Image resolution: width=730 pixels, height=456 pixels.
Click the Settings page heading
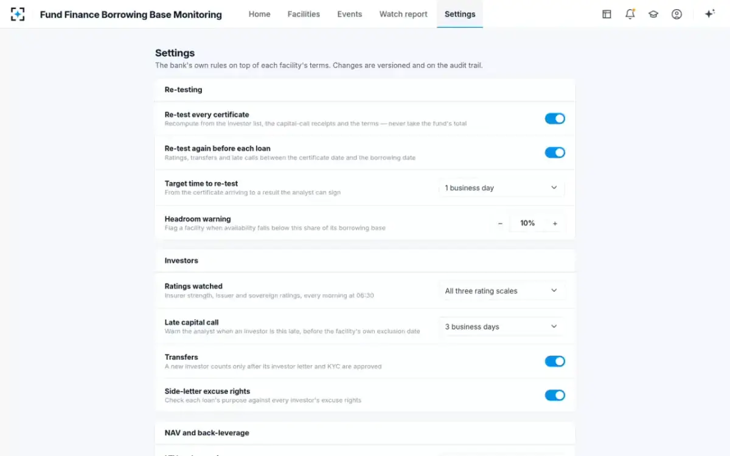click(175, 53)
